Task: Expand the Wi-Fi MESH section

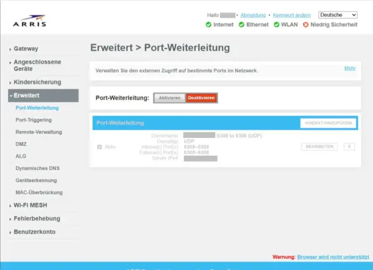Action: pyautogui.click(x=30, y=205)
